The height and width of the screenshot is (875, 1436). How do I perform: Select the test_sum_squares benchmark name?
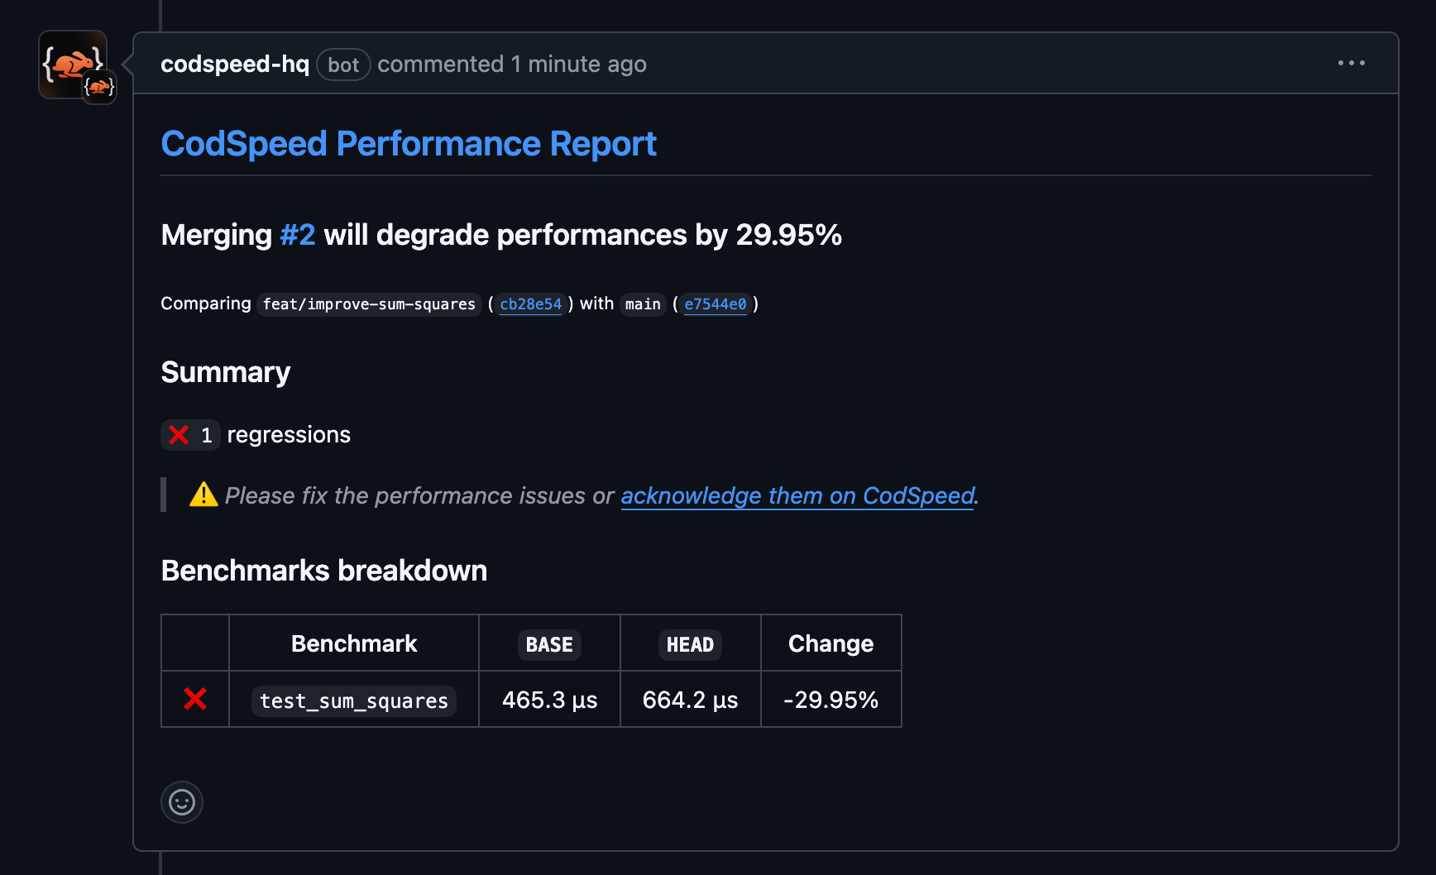[x=353, y=700]
